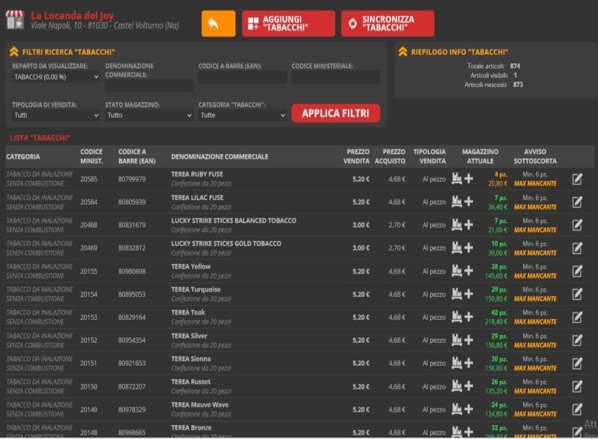The width and height of the screenshot is (598, 439).
Task: Edit the TEREA Turquoise row
Action: click(577, 294)
